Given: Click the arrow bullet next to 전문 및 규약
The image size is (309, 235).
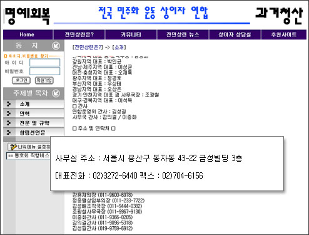Looking at the screenshot, I should click(9, 123).
